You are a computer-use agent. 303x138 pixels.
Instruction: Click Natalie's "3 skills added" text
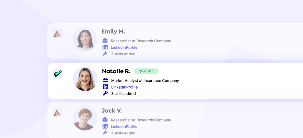124,94
